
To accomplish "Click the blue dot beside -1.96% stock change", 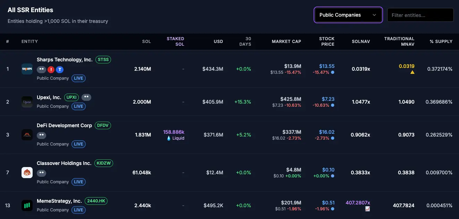I will [x=333, y=209].
